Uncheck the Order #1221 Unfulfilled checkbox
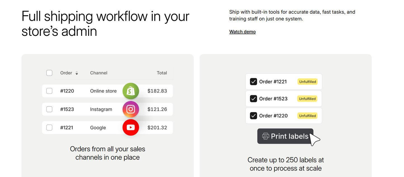This screenshot has height=177, width=404. click(x=253, y=82)
